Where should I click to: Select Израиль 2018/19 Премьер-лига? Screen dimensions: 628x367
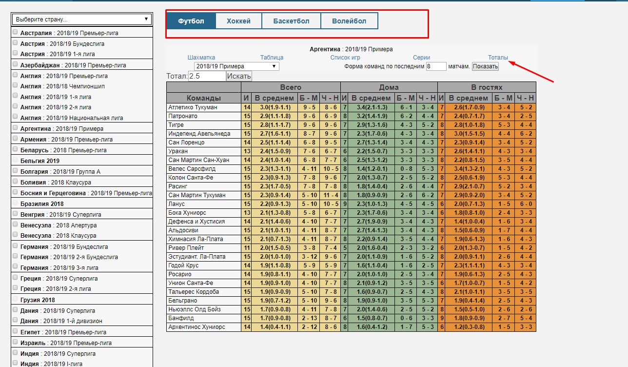coord(66,343)
